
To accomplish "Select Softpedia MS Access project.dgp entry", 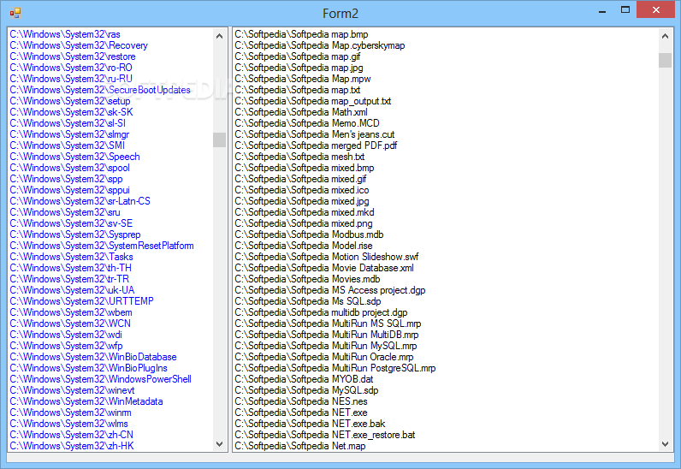I will tap(330, 290).
